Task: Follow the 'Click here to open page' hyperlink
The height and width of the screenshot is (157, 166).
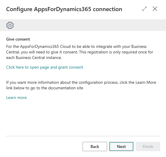Action: [45, 67]
